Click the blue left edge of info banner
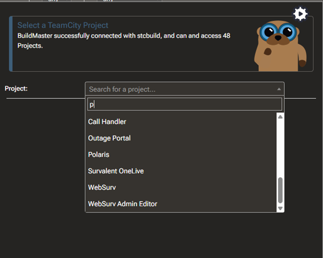323x258 pixels. coord(10,44)
